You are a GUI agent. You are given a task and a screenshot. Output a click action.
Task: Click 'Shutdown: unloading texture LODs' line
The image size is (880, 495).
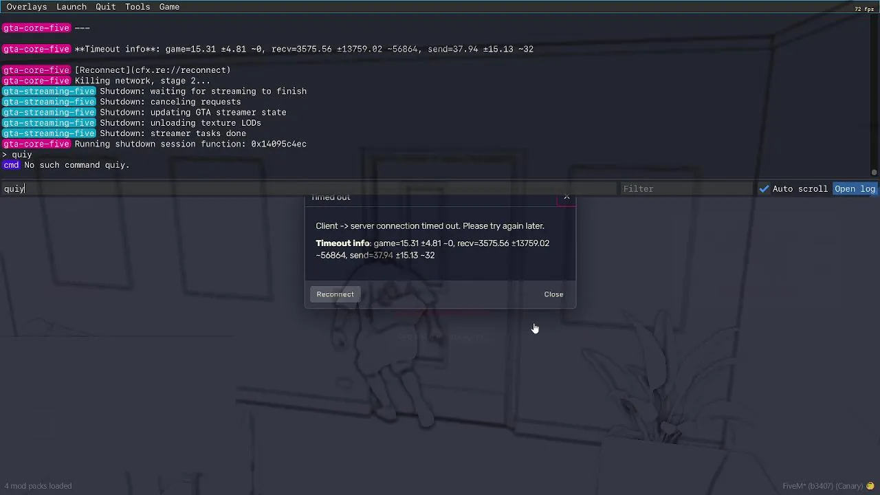tap(180, 123)
